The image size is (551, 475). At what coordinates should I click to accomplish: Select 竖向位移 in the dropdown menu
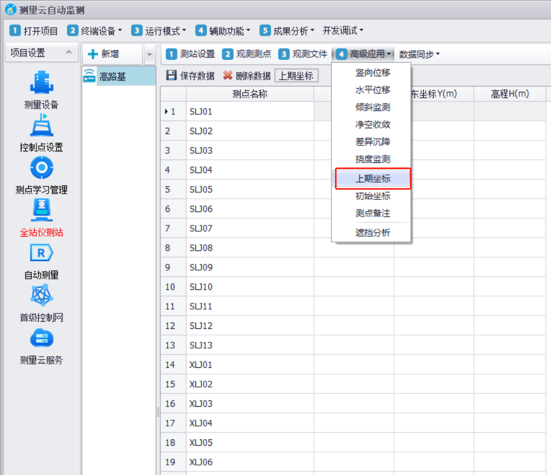373,73
